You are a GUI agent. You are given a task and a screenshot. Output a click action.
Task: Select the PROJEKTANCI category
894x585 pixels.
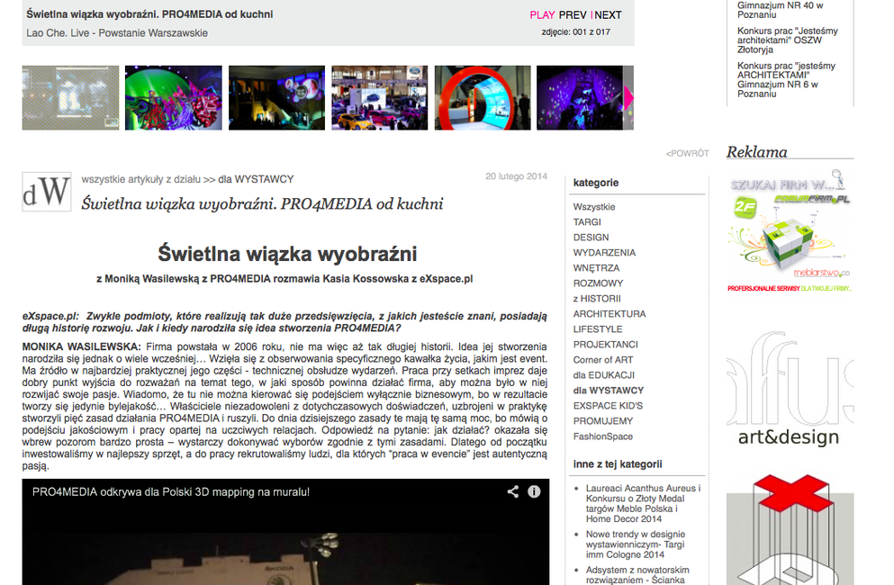(606, 345)
